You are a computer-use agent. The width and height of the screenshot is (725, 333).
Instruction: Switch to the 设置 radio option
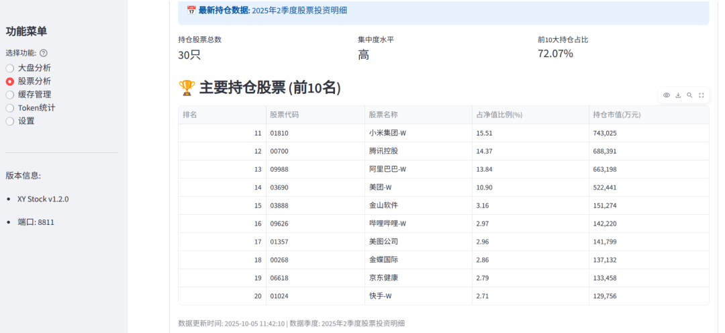point(10,122)
